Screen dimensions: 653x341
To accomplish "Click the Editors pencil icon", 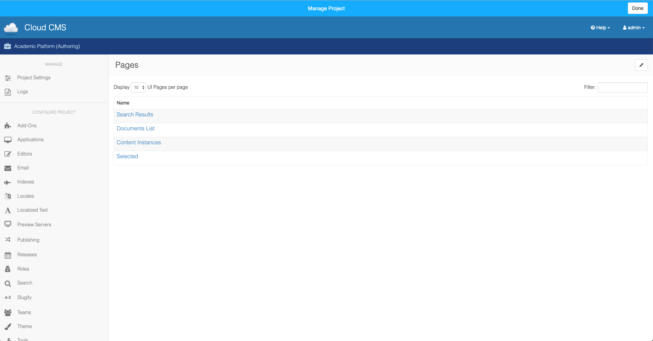I will click(x=8, y=154).
